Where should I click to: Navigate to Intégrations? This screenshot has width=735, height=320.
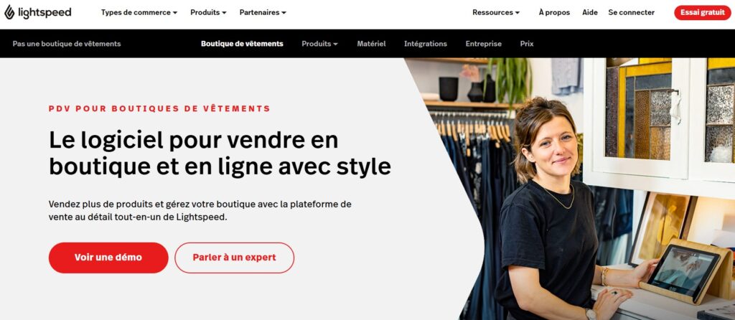coord(425,44)
